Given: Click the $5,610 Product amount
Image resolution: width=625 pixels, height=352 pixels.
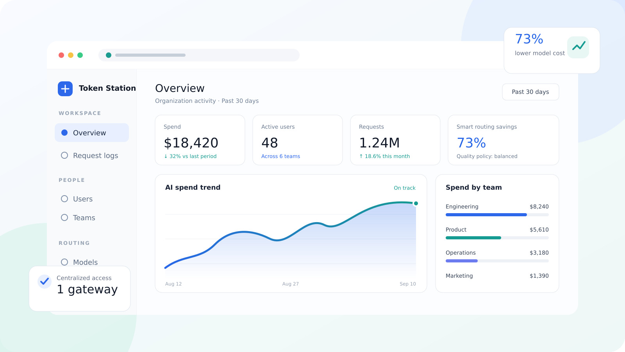Looking at the screenshot, I should [539, 230].
